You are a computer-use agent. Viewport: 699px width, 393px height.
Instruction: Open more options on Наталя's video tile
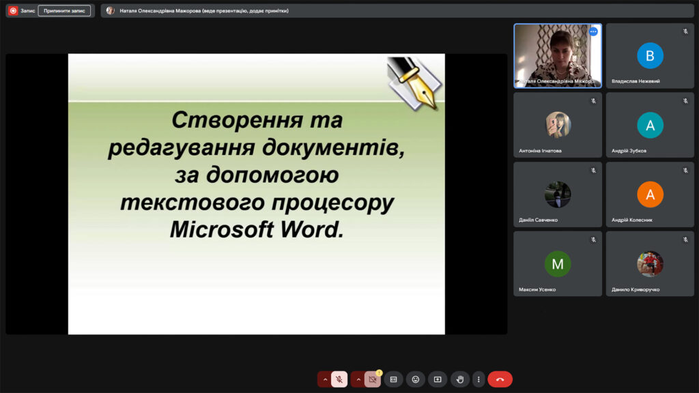click(593, 31)
